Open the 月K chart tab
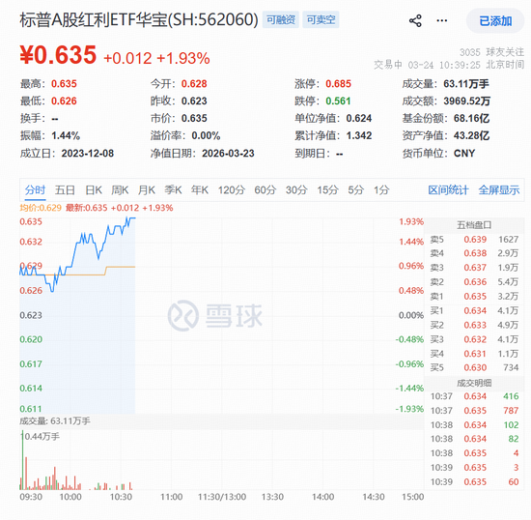The width and height of the screenshot is (531, 520). click(x=147, y=189)
